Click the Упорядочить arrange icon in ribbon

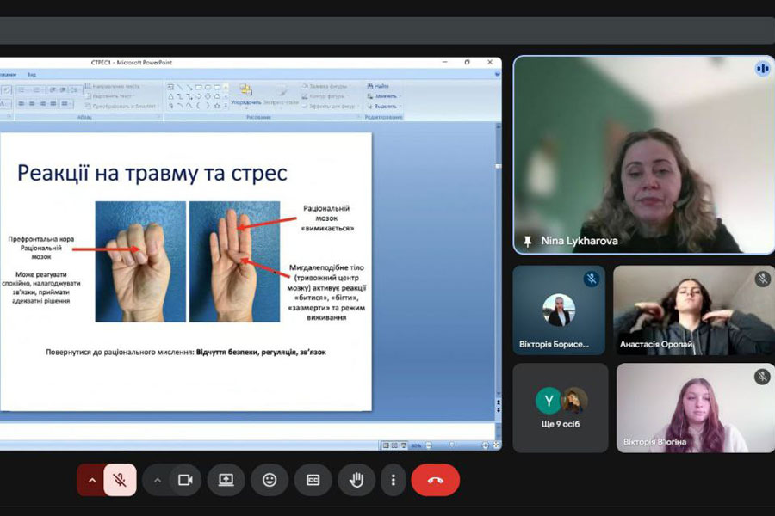pos(246,93)
